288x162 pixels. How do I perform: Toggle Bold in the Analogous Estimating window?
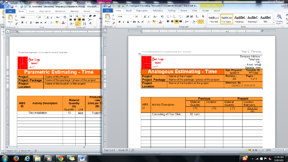click(x=119, y=22)
